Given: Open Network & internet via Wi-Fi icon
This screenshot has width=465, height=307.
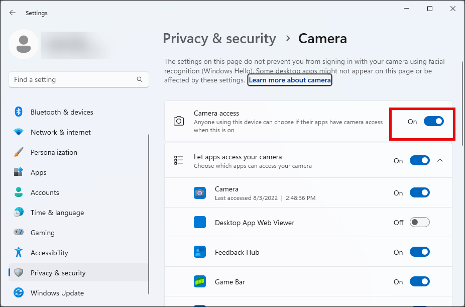Looking at the screenshot, I should (x=19, y=132).
